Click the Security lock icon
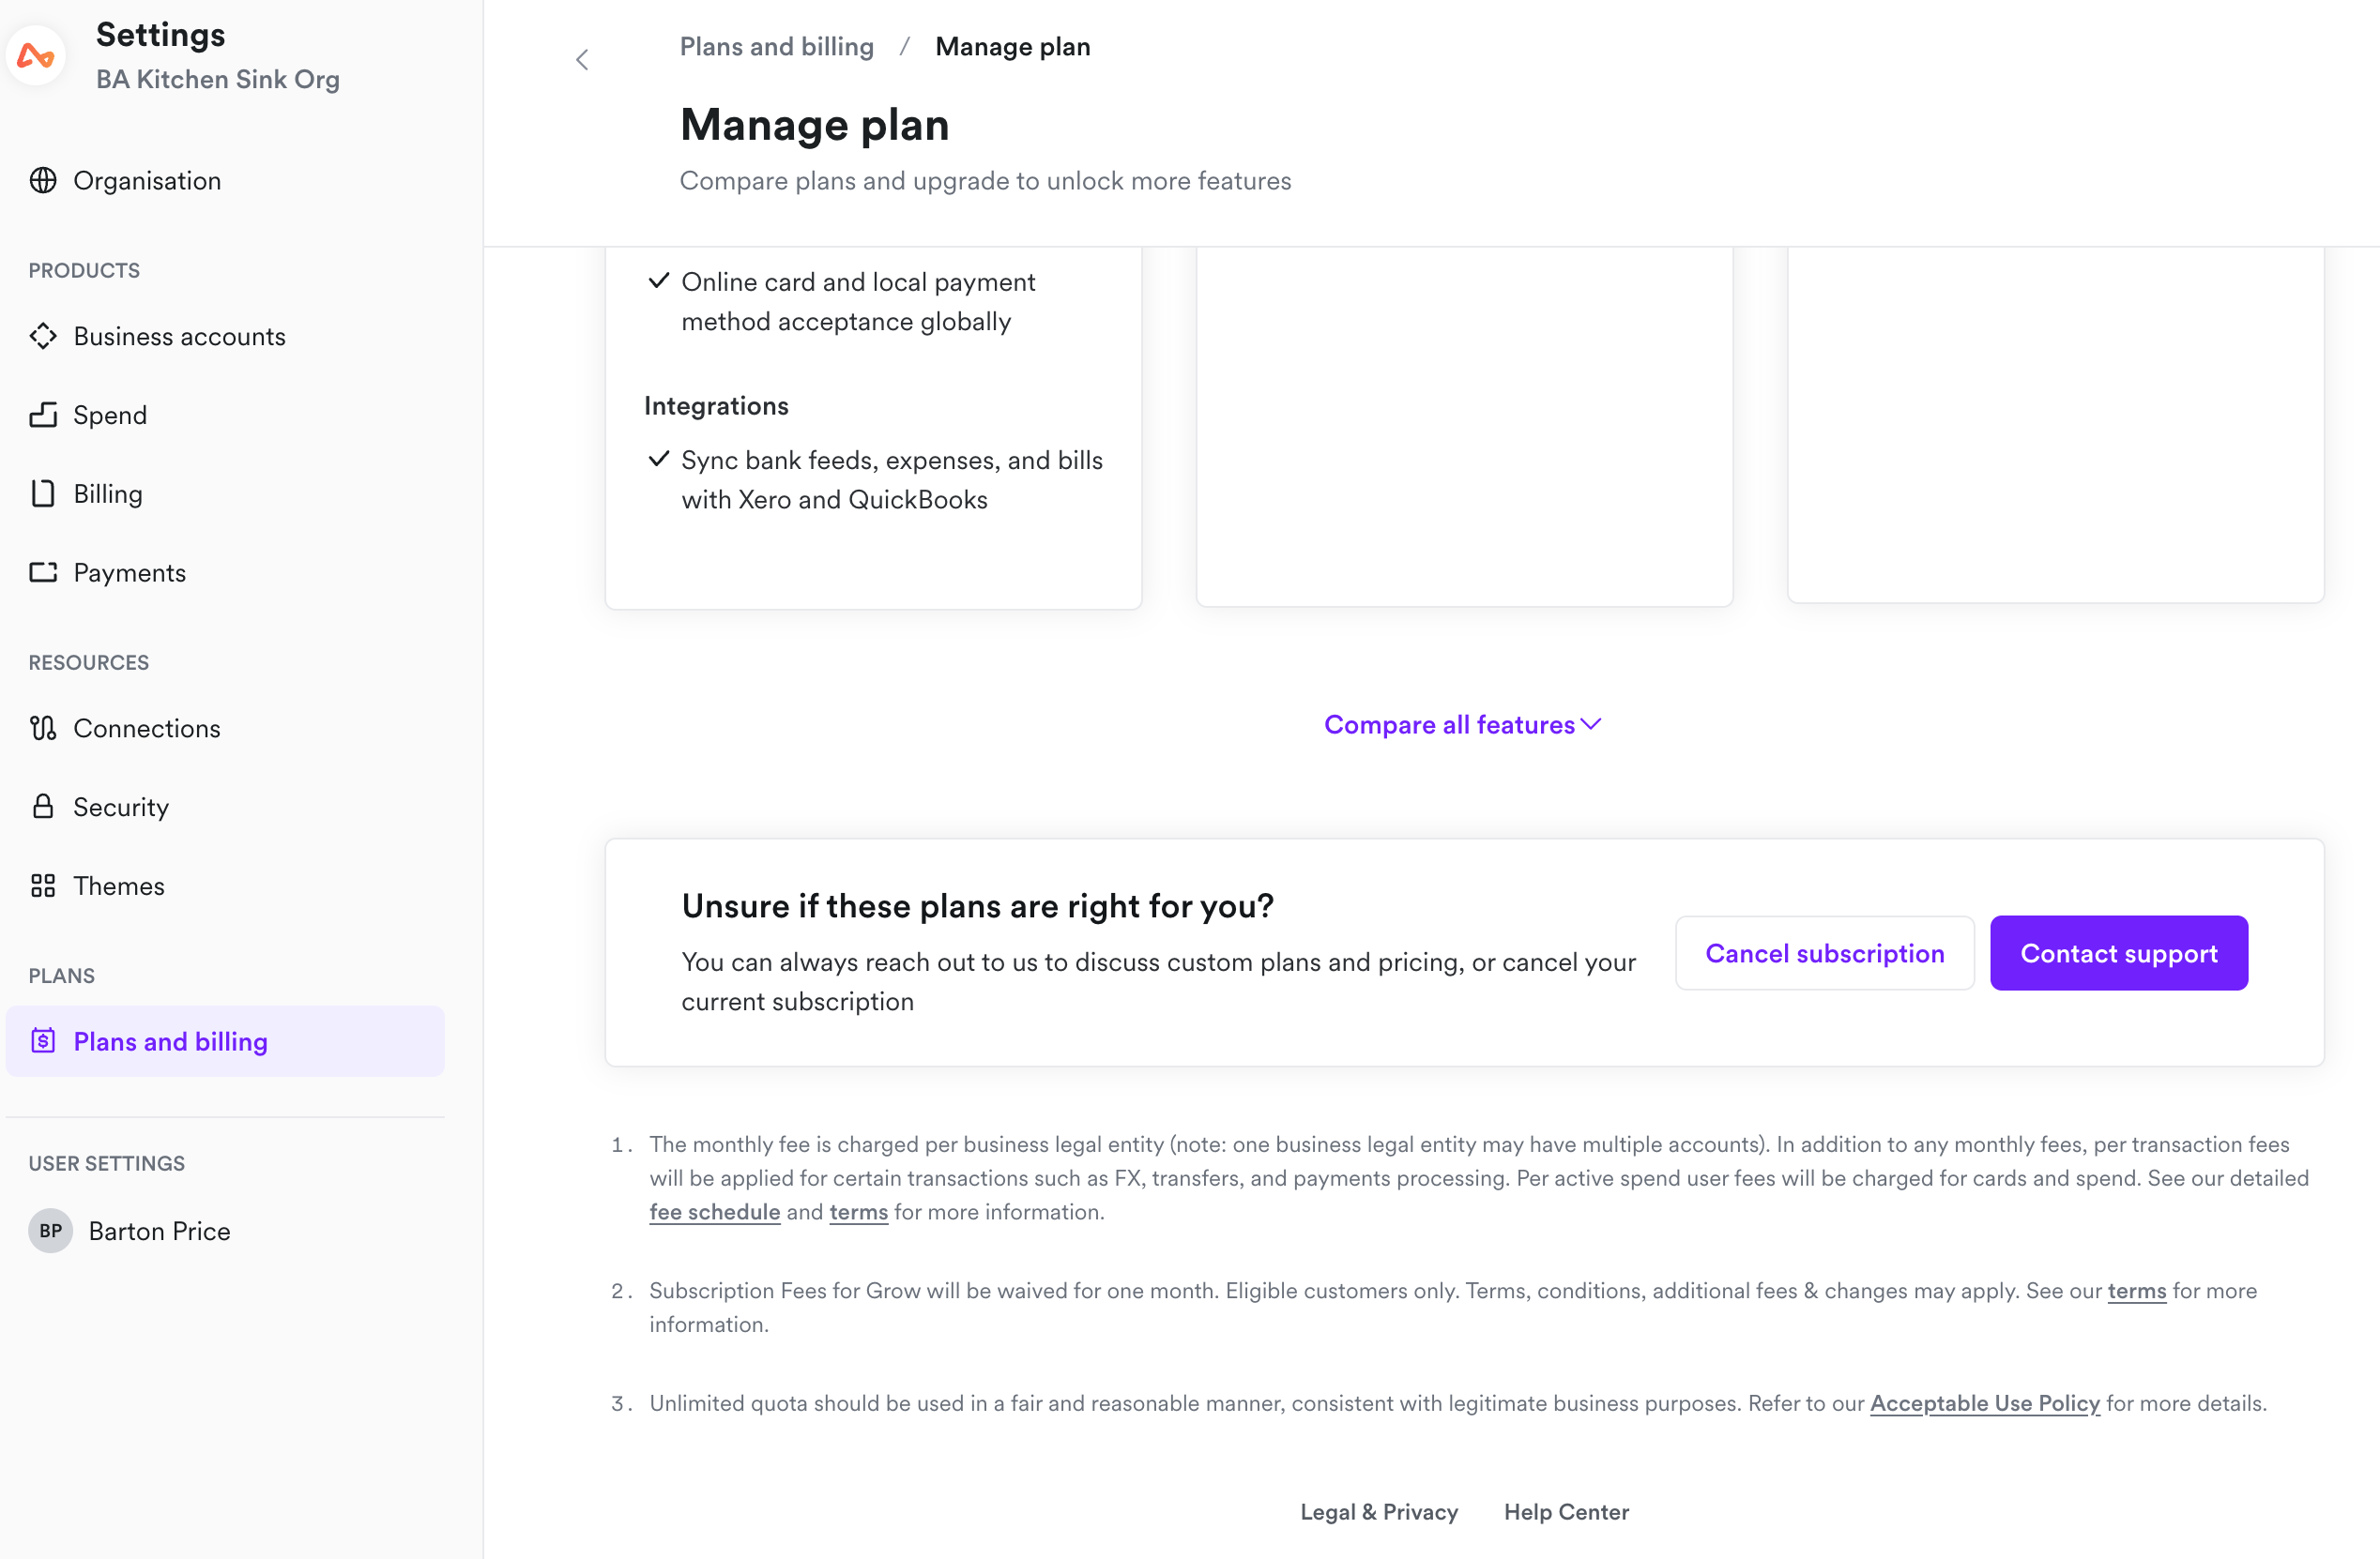The width and height of the screenshot is (2380, 1559). [x=43, y=806]
